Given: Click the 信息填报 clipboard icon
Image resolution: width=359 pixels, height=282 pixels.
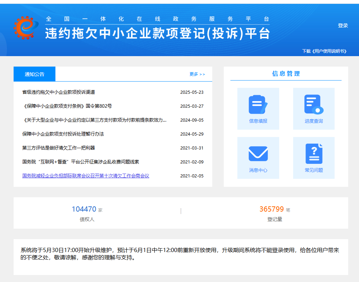Looking at the screenshot, I should pos(258,105).
